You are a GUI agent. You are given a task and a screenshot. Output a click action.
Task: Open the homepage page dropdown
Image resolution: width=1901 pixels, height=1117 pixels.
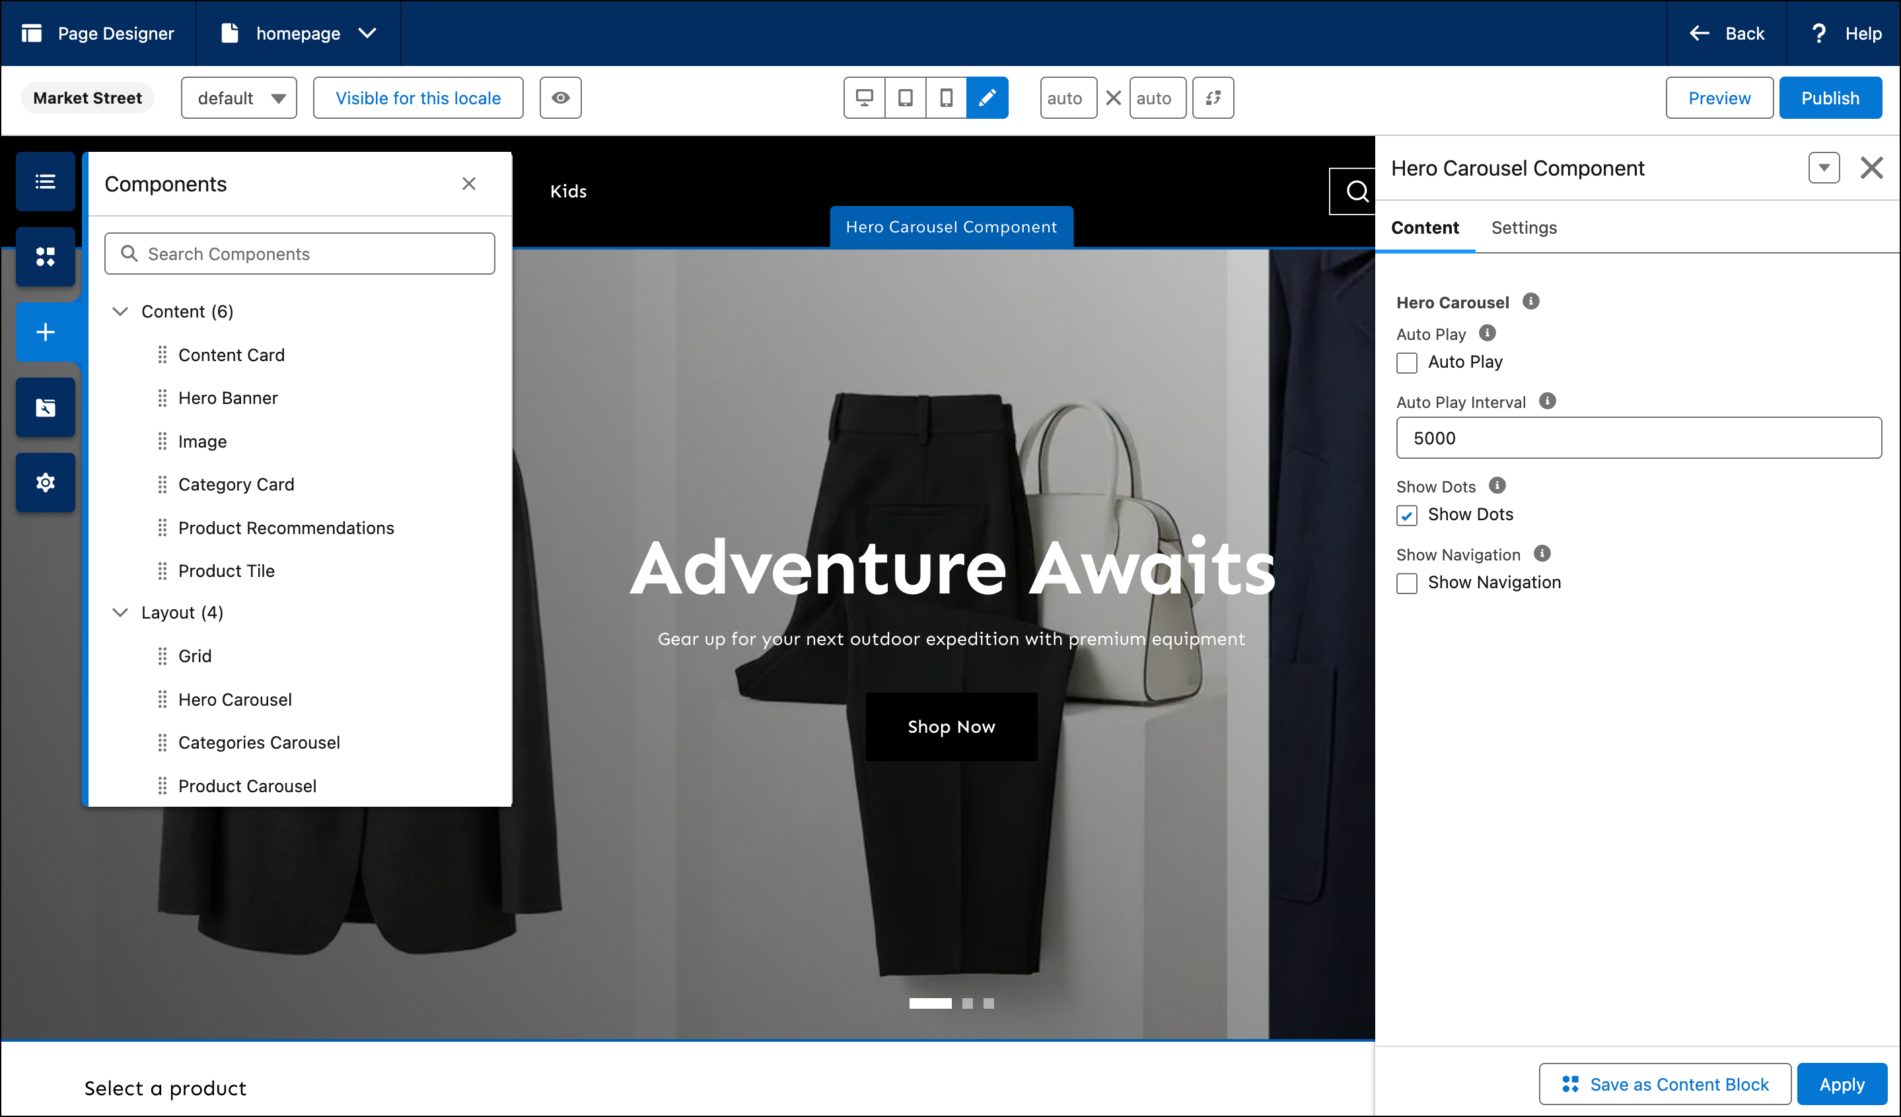(x=299, y=33)
